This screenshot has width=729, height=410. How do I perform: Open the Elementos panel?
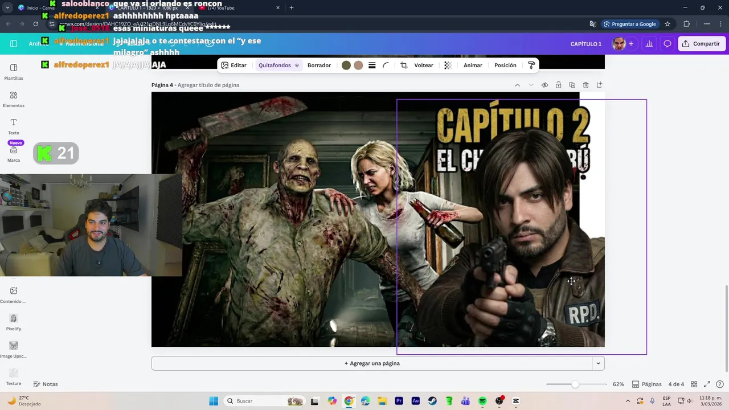14,99
